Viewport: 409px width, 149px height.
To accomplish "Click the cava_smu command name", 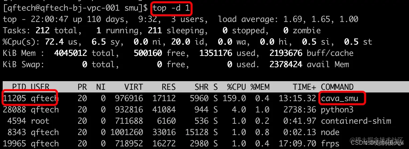I will [339, 98].
